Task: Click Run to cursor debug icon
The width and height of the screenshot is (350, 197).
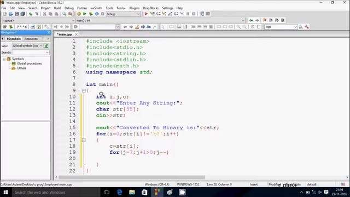Action: click(x=152, y=14)
